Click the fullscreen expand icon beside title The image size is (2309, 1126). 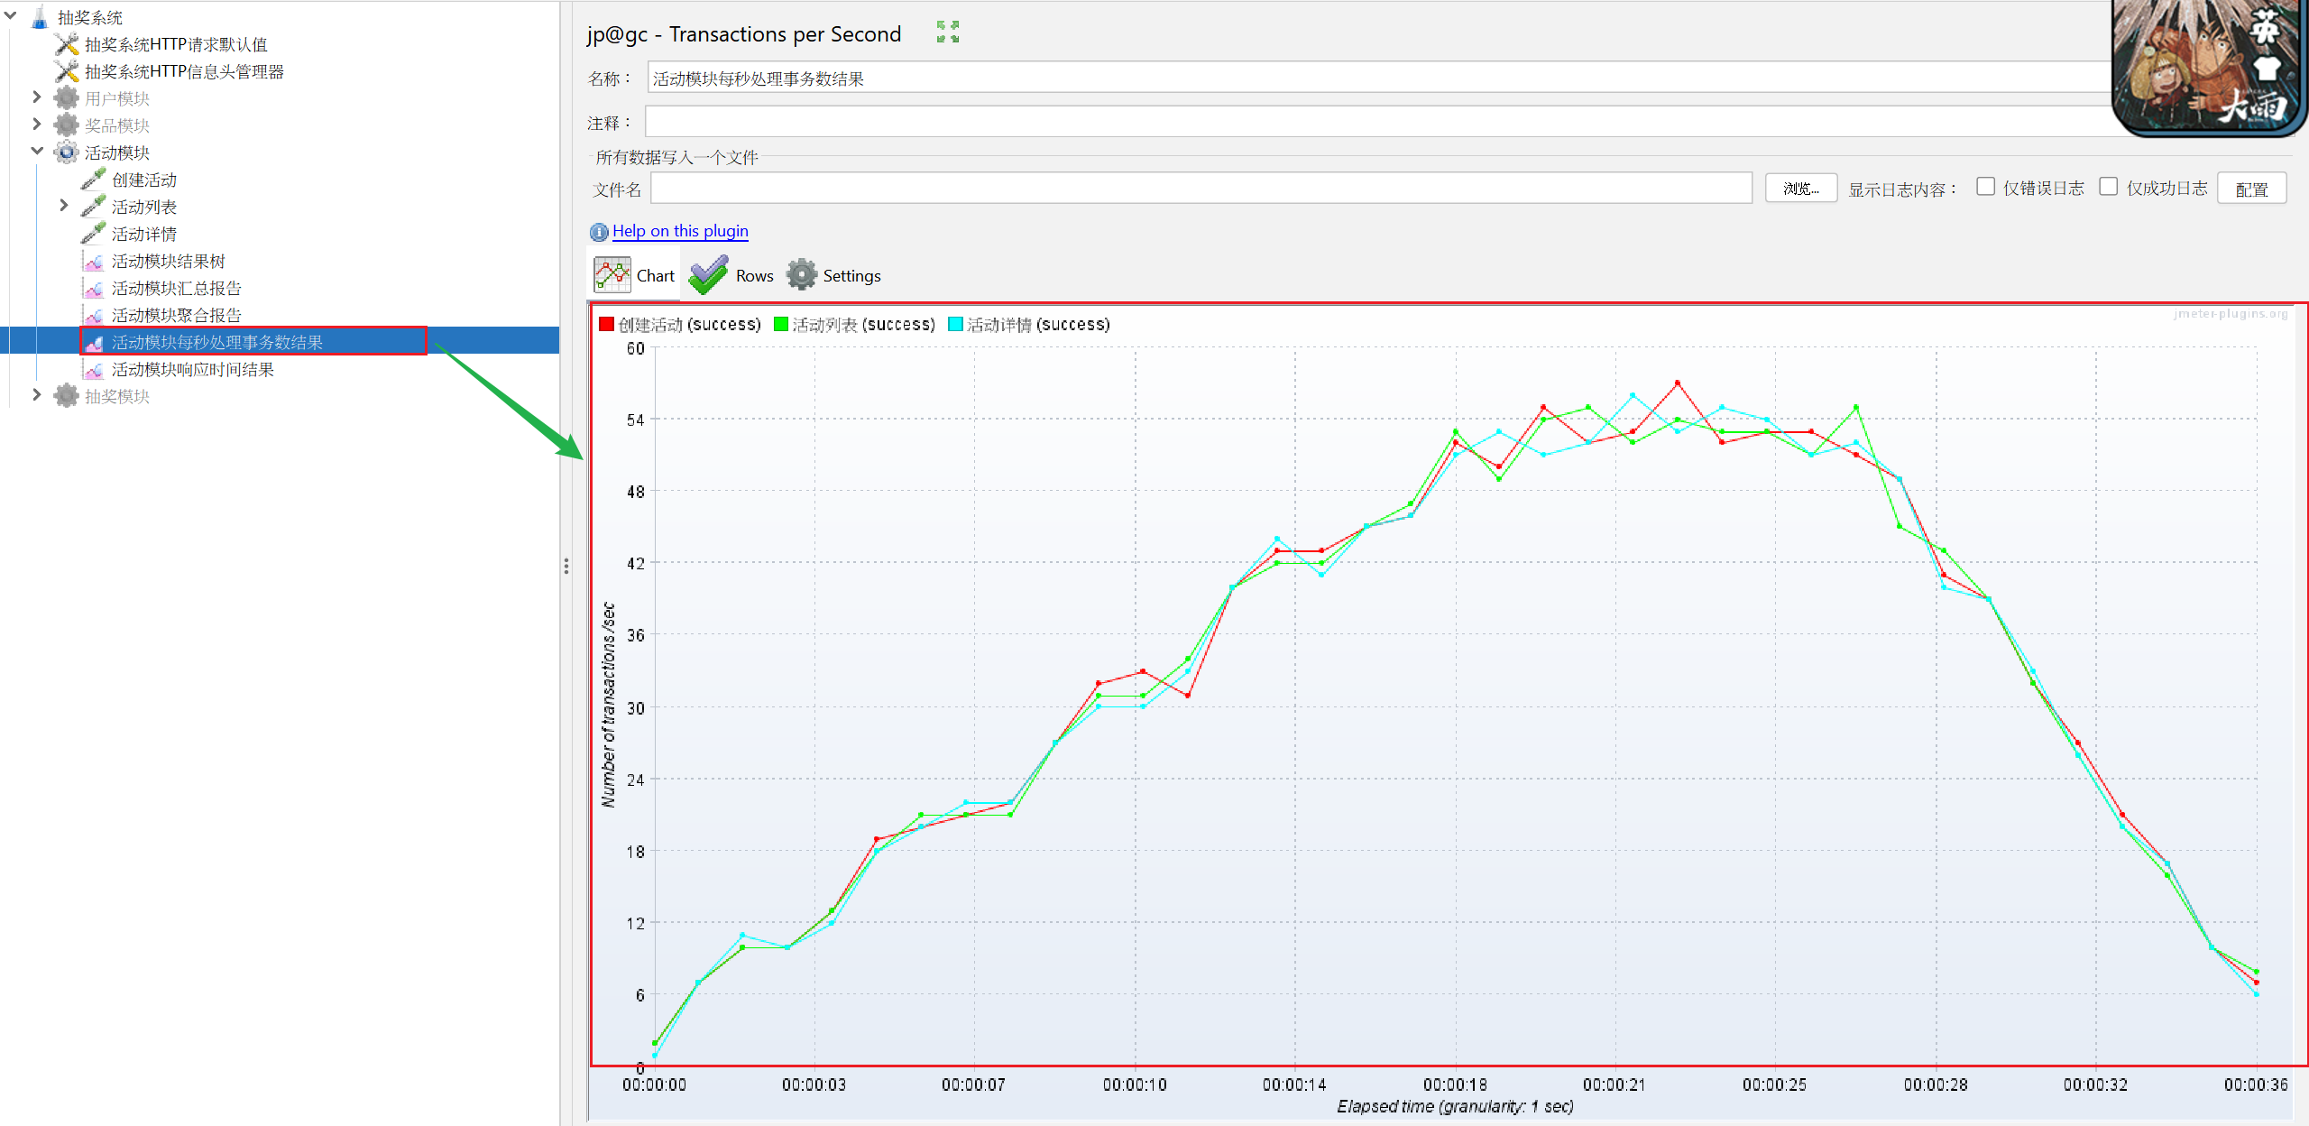947,32
